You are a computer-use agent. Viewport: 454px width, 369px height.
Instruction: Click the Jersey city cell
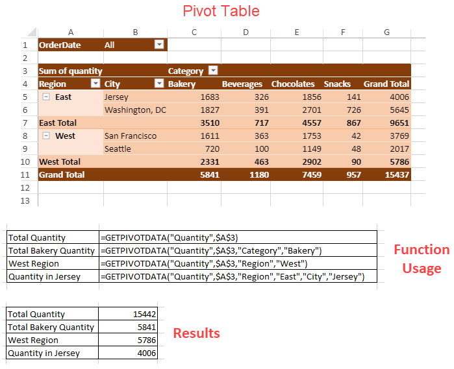point(135,97)
